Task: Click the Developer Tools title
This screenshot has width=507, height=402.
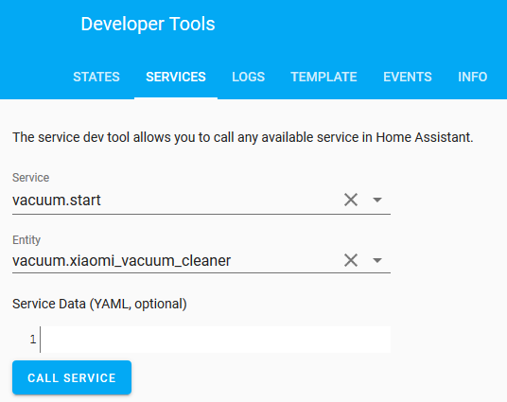Action: click(148, 24)
